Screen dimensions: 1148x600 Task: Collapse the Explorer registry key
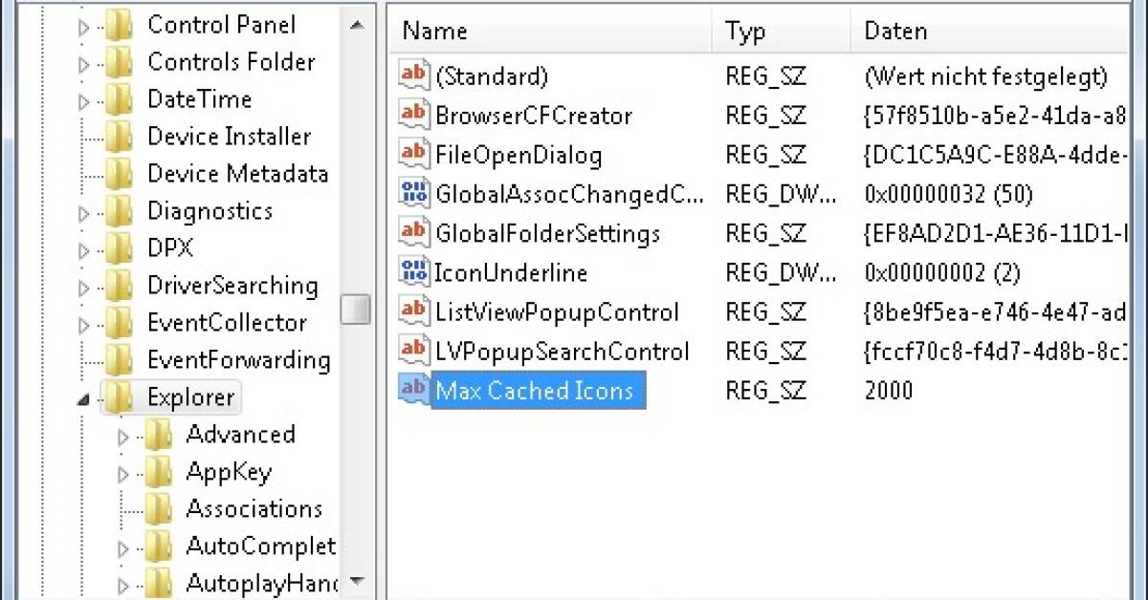(x=84, y=397)
